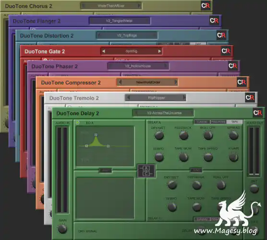Viewport: 267px width, 240px height.
Task: Open the SplitSig preset menu in Gate
Action: pyautogui.click(x=131, y=51)
